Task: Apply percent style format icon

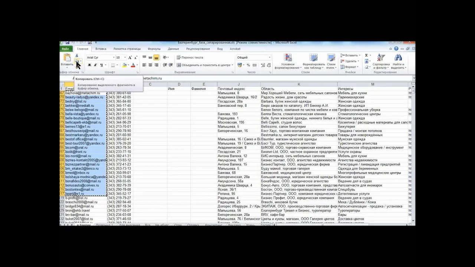Action: 248,65
